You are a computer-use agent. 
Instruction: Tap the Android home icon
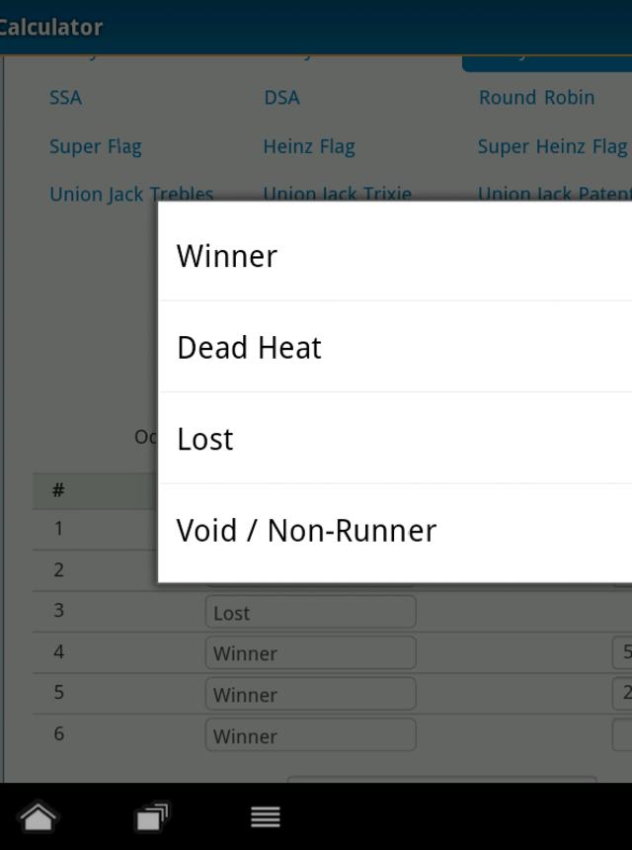(x=38, y=816)
